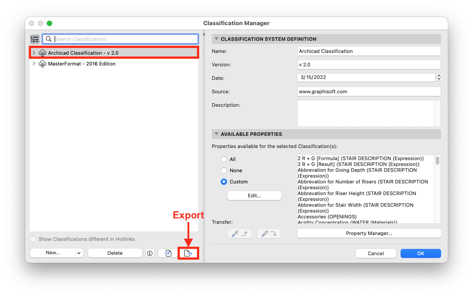Collapse the Available Properties section
Viewport: 473px width, 296px height.
point(216,134)
